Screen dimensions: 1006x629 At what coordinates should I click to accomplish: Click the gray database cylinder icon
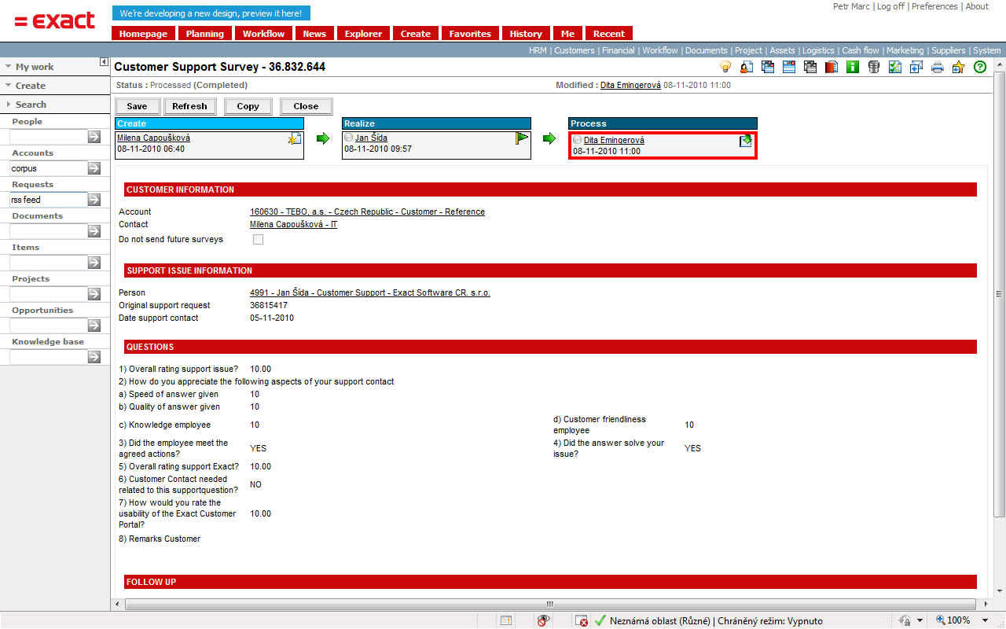tap(874, 67)
